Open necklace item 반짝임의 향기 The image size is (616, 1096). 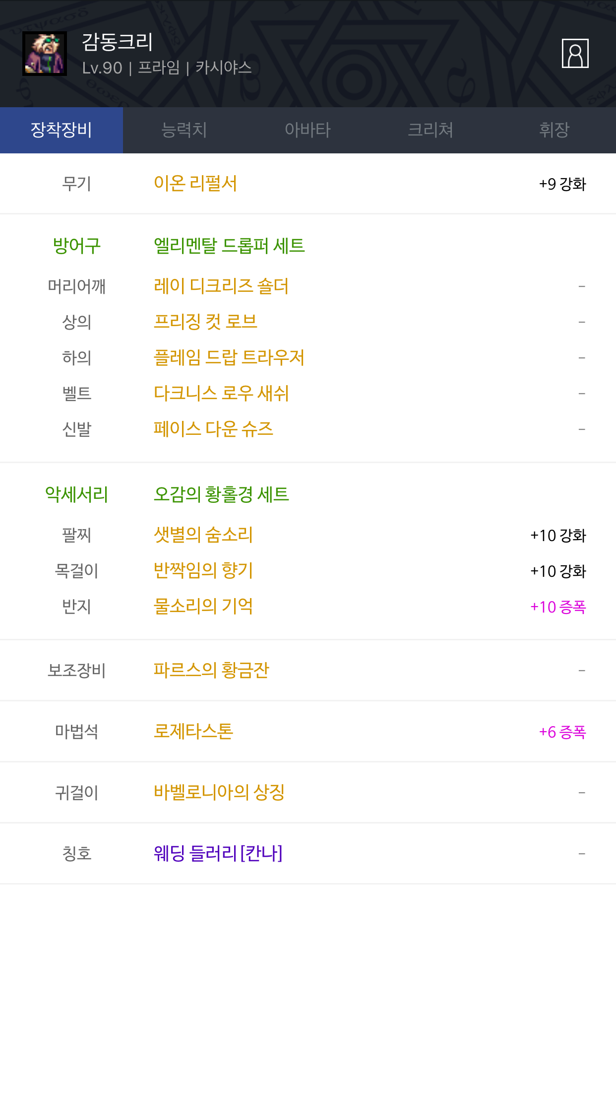203,571
